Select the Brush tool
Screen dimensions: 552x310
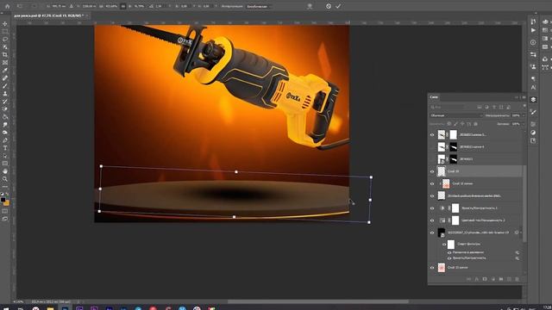pyautogui.click(x=5, y=86)
